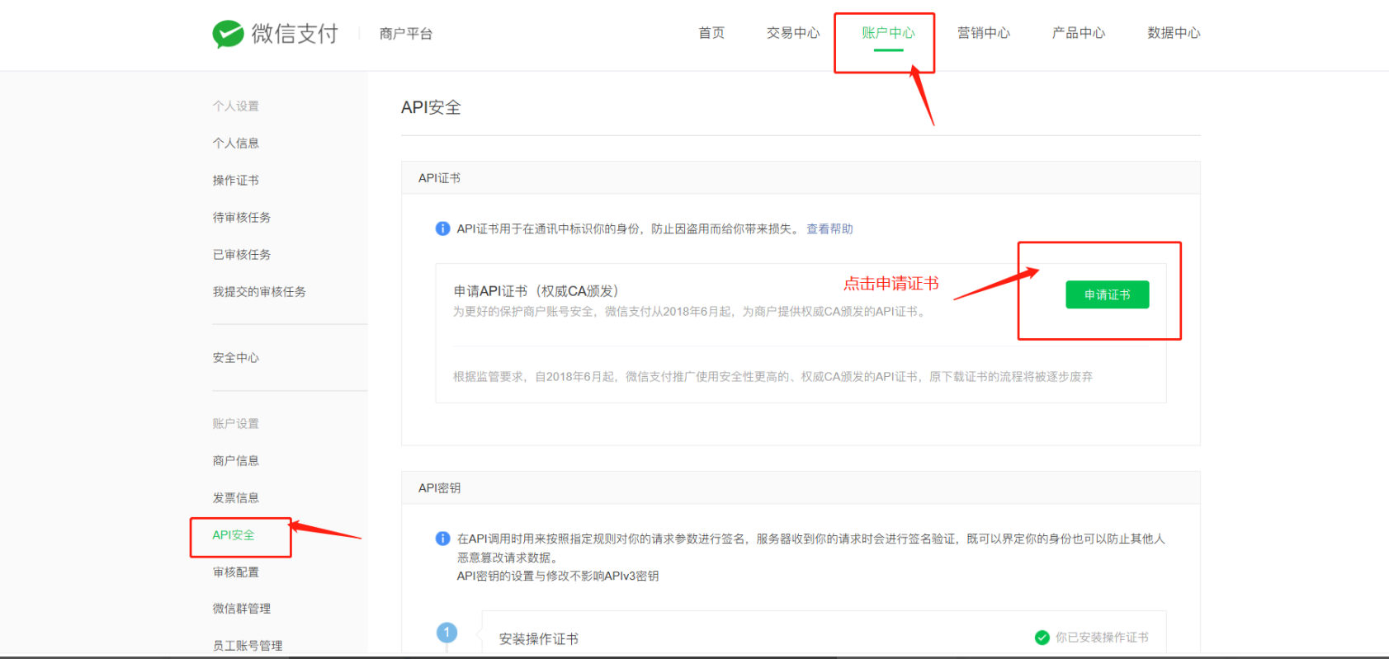Click green checkmark icon by 你已安装操作证书
The height and width of the screenshot is (659, 1389).
(x=1042, y=638)
